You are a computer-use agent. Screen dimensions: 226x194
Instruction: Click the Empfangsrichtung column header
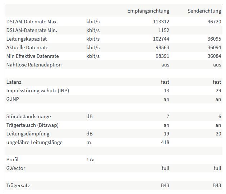point(148,11)
